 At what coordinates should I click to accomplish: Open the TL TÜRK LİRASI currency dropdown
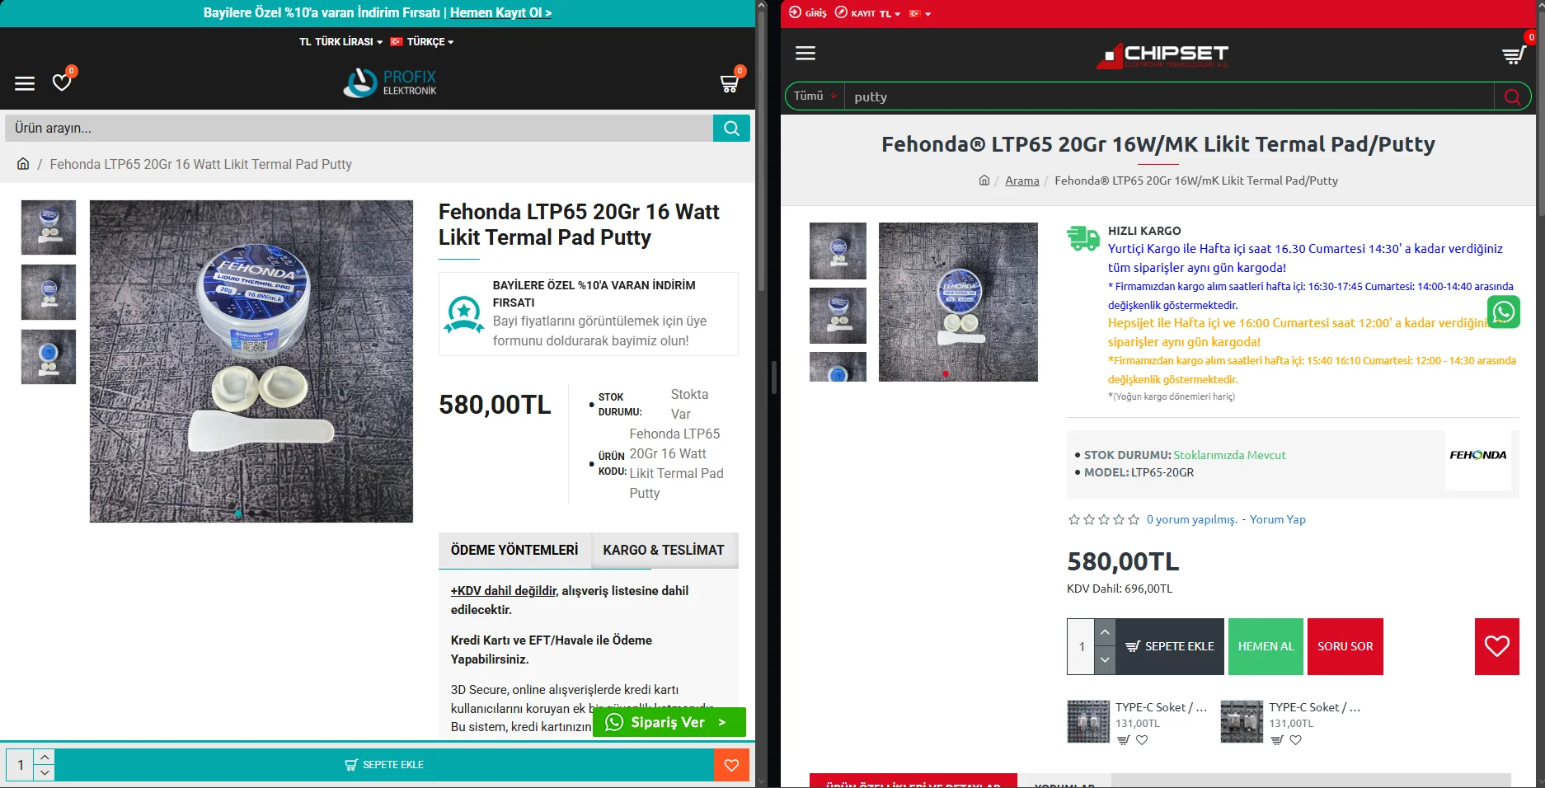[x=340, y=41]
